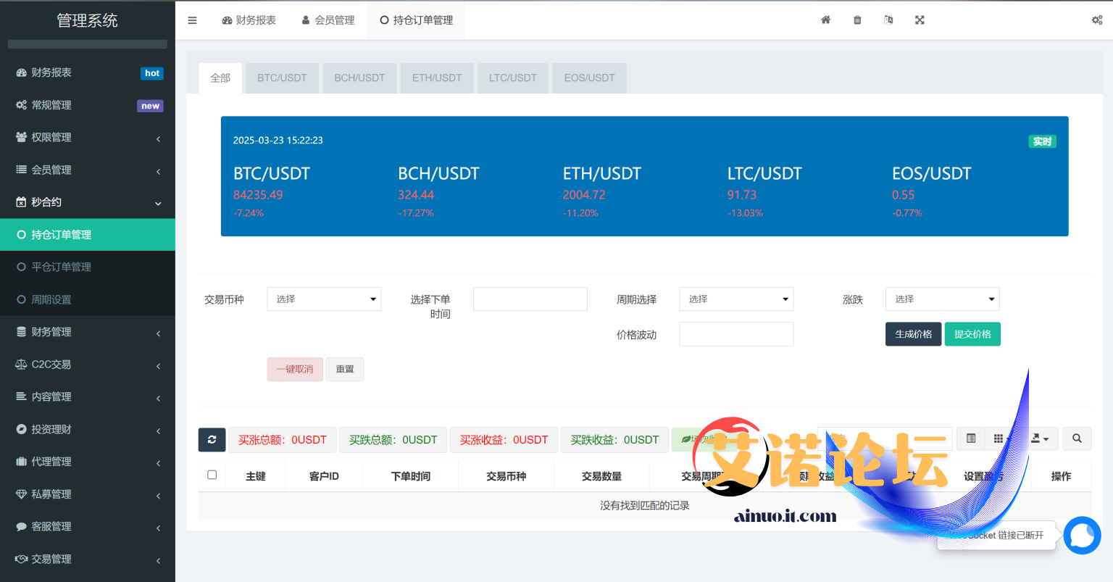Screen dimensions: 1113x582
Task: Expand 投资理财 sidebar menu
Action: click(88, 429)
